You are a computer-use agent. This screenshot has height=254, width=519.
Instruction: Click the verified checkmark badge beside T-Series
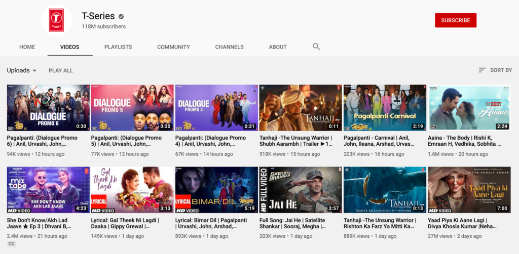[122, 16]
